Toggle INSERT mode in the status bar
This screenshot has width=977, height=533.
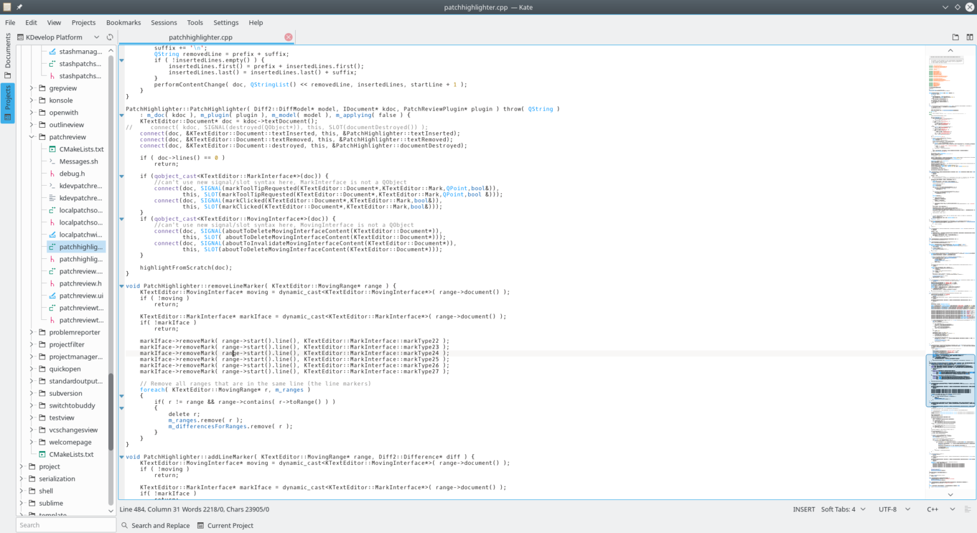point(804,509)
